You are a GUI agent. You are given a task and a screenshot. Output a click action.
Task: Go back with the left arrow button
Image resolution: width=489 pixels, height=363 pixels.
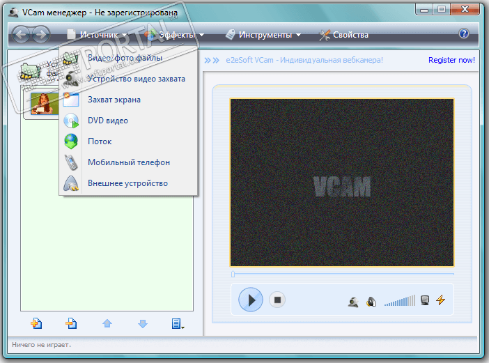coord(21,34)
